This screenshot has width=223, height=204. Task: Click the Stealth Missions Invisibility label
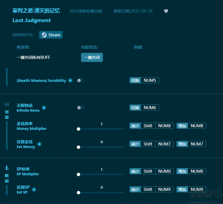[x=41, y=80]
